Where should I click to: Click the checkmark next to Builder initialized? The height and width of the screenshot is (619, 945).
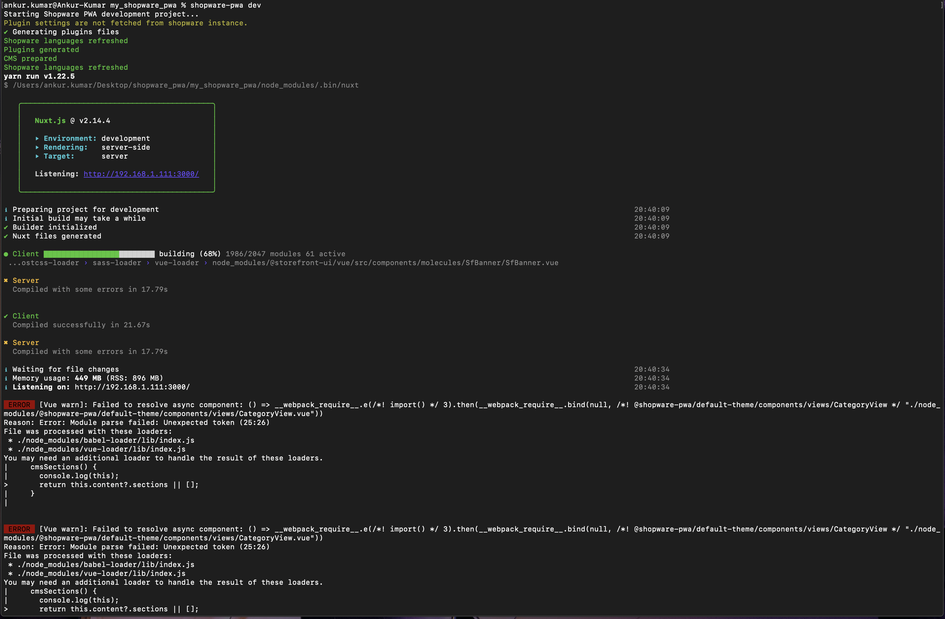6,227
